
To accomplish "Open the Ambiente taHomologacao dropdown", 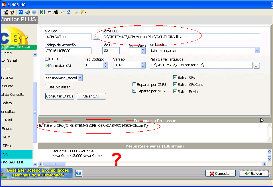I will [257, 51].
